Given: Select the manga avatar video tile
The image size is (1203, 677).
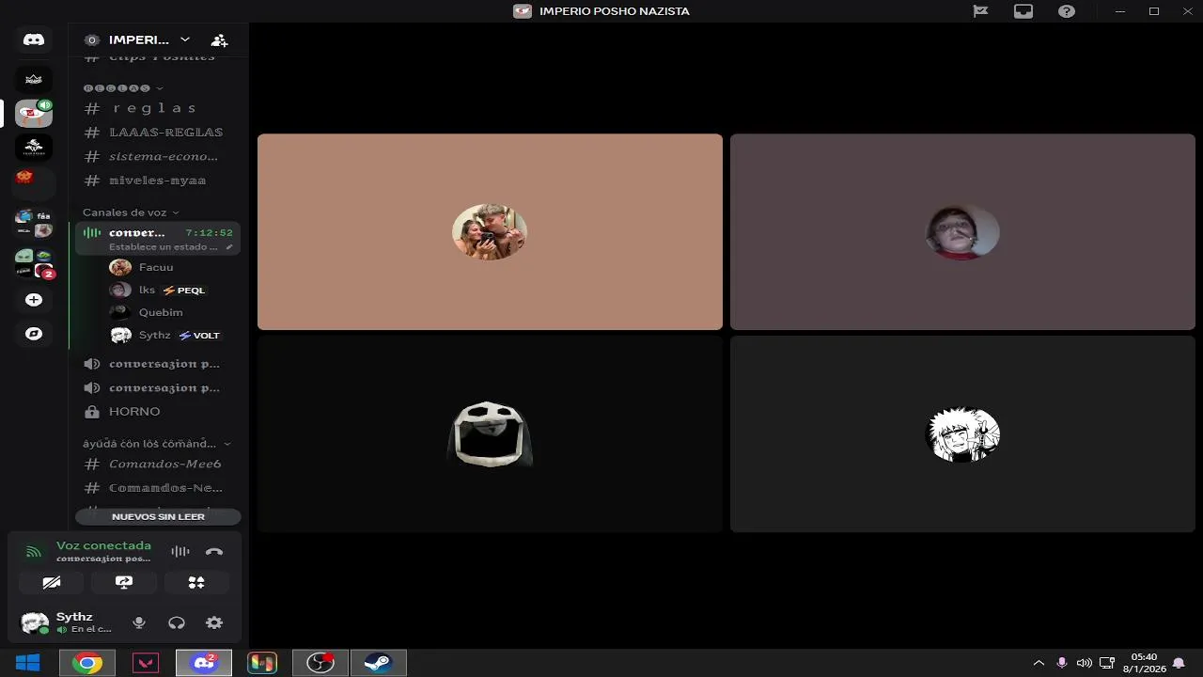Looking at the screenshot, I should (x=962, y=434).
